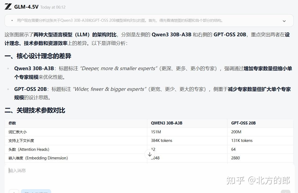Select the 131K tokens context length value
The width and height of the screenshot is (298, 193).
coord(241,141)
